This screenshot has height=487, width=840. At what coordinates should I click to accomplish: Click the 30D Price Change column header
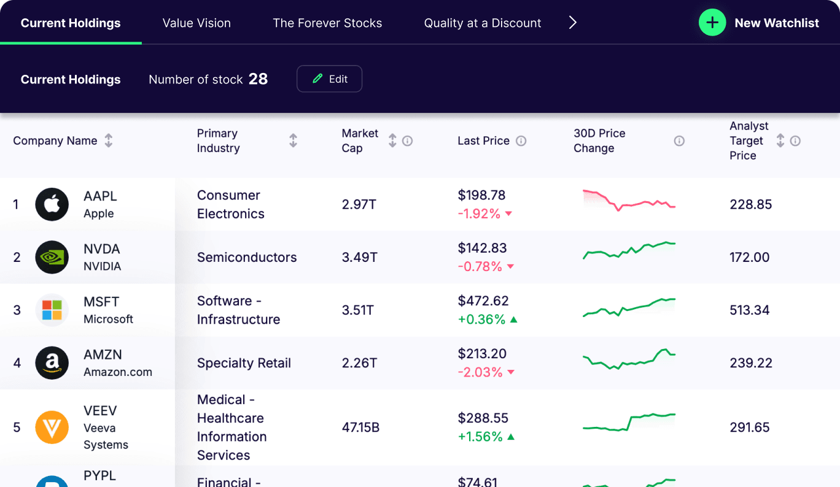point(599,140)
